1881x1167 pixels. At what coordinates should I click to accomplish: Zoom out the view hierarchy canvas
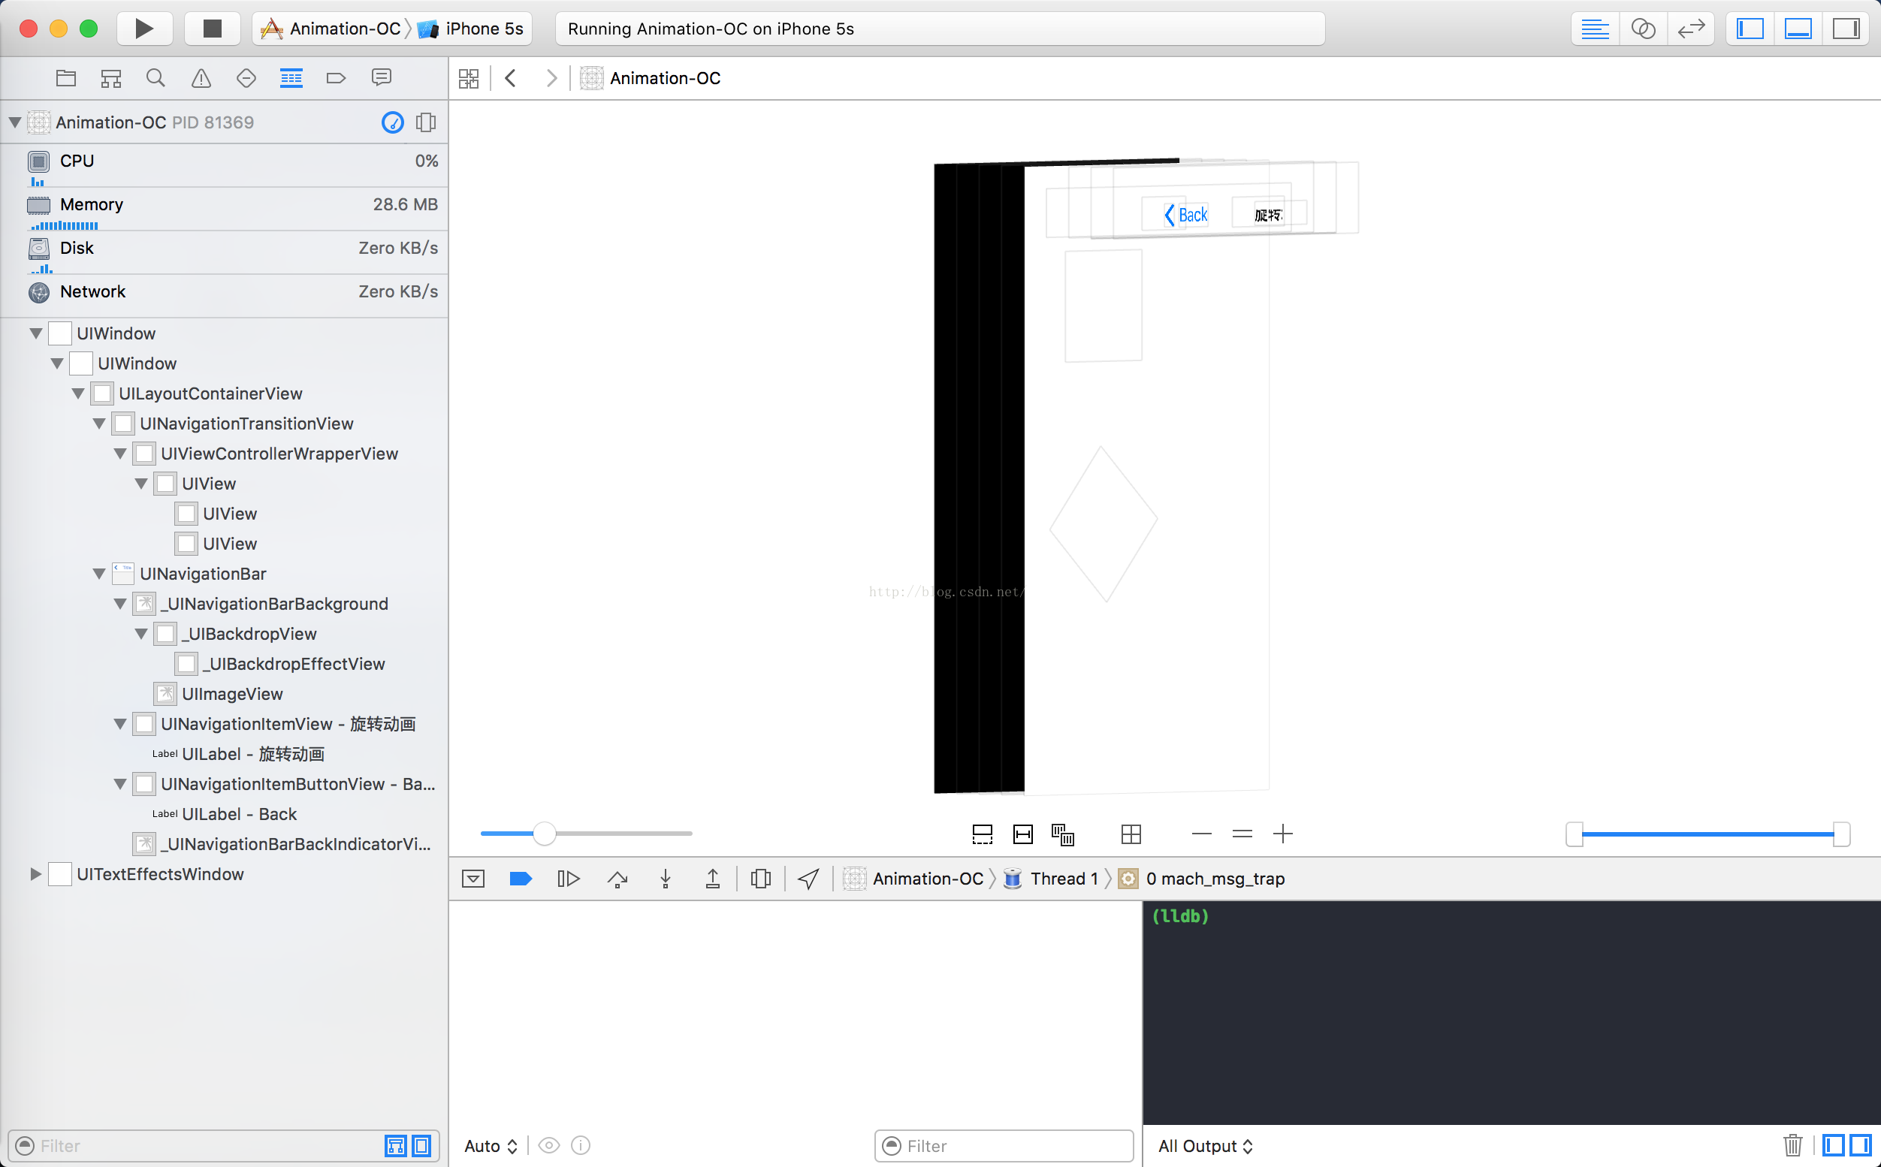tap(1202, 834)
